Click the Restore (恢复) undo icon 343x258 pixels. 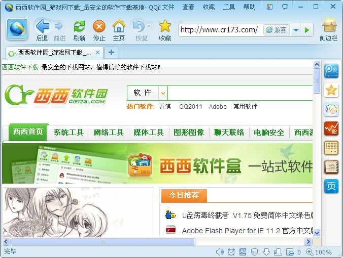click(138, 26)
